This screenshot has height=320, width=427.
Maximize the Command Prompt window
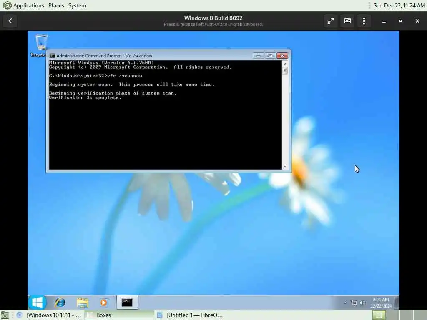(x=270, y=56)
